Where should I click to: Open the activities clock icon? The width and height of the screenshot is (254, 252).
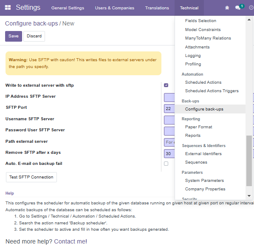pyautogui.click(x=251, y=8)
